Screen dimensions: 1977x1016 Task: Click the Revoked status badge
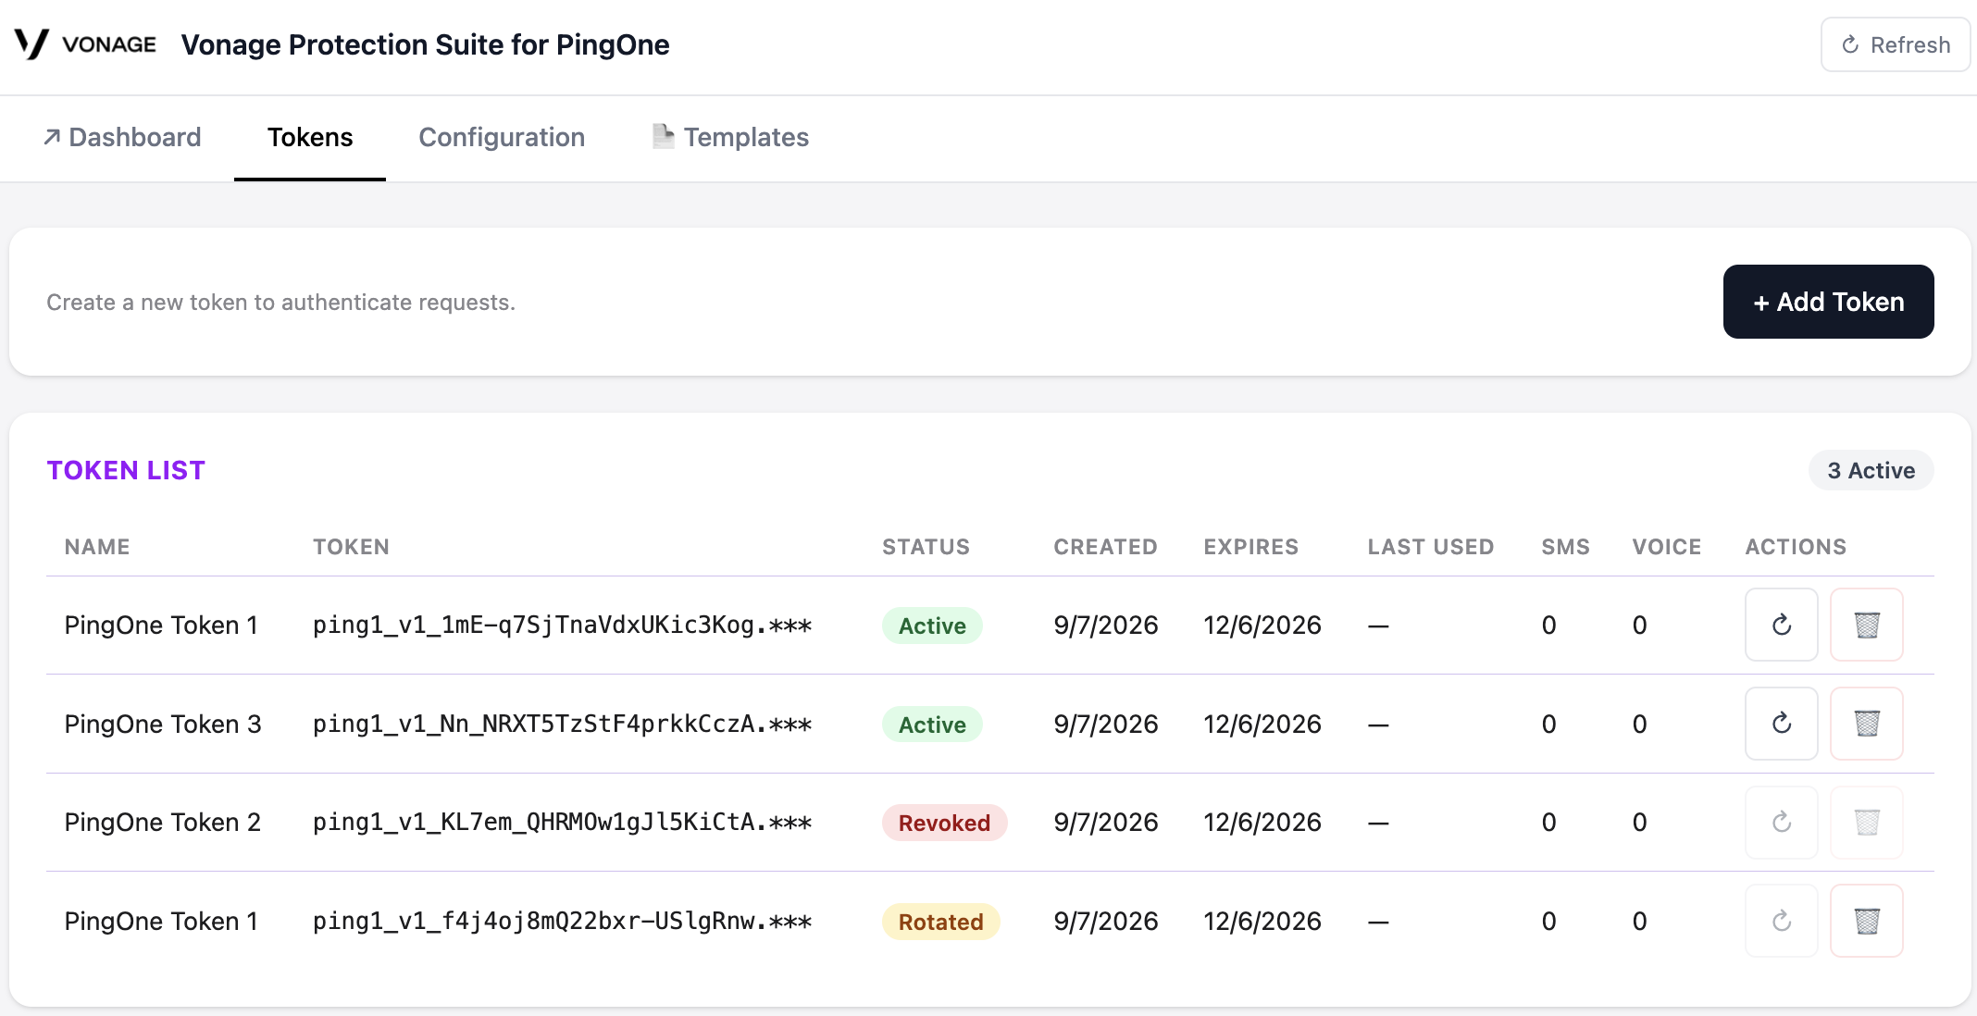944,823
